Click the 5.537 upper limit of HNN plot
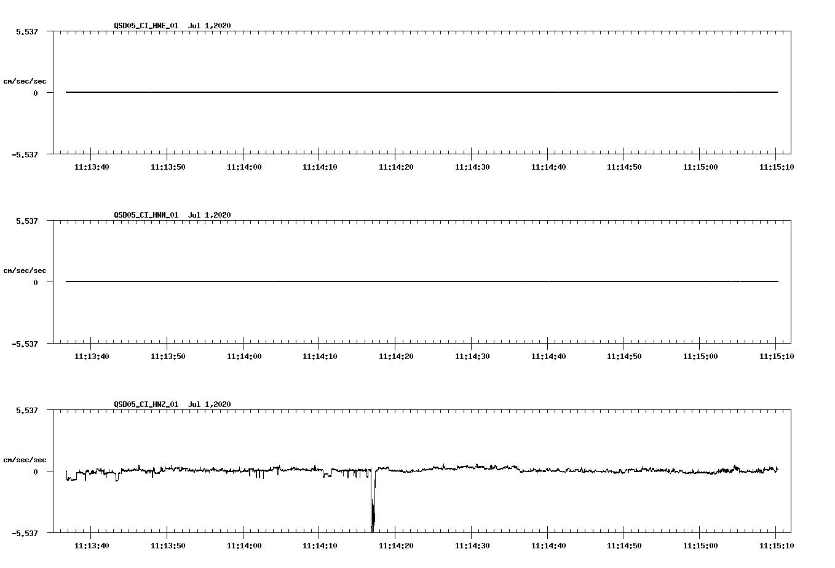The width and height of the screenshot is (835, 568). (x=27, y=221)
